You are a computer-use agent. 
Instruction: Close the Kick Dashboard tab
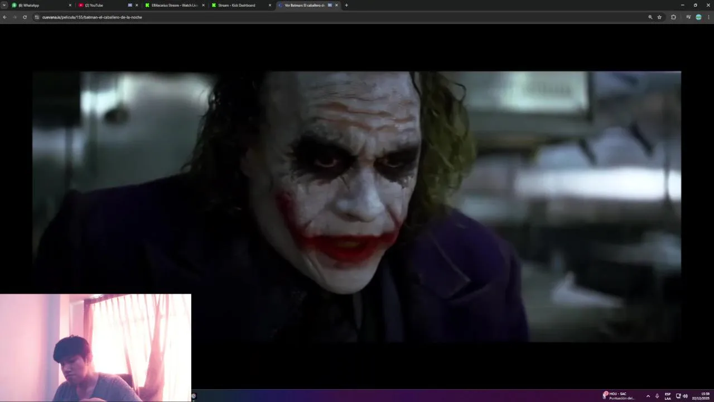coord(270,5)
